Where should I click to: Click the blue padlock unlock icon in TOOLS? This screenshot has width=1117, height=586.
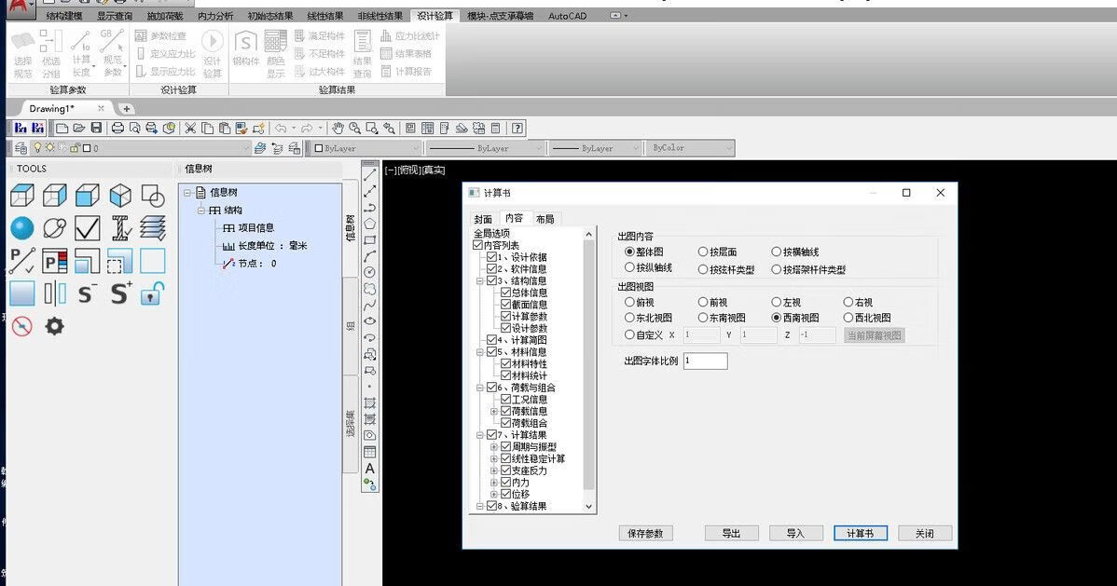click(x=152, y=293)
